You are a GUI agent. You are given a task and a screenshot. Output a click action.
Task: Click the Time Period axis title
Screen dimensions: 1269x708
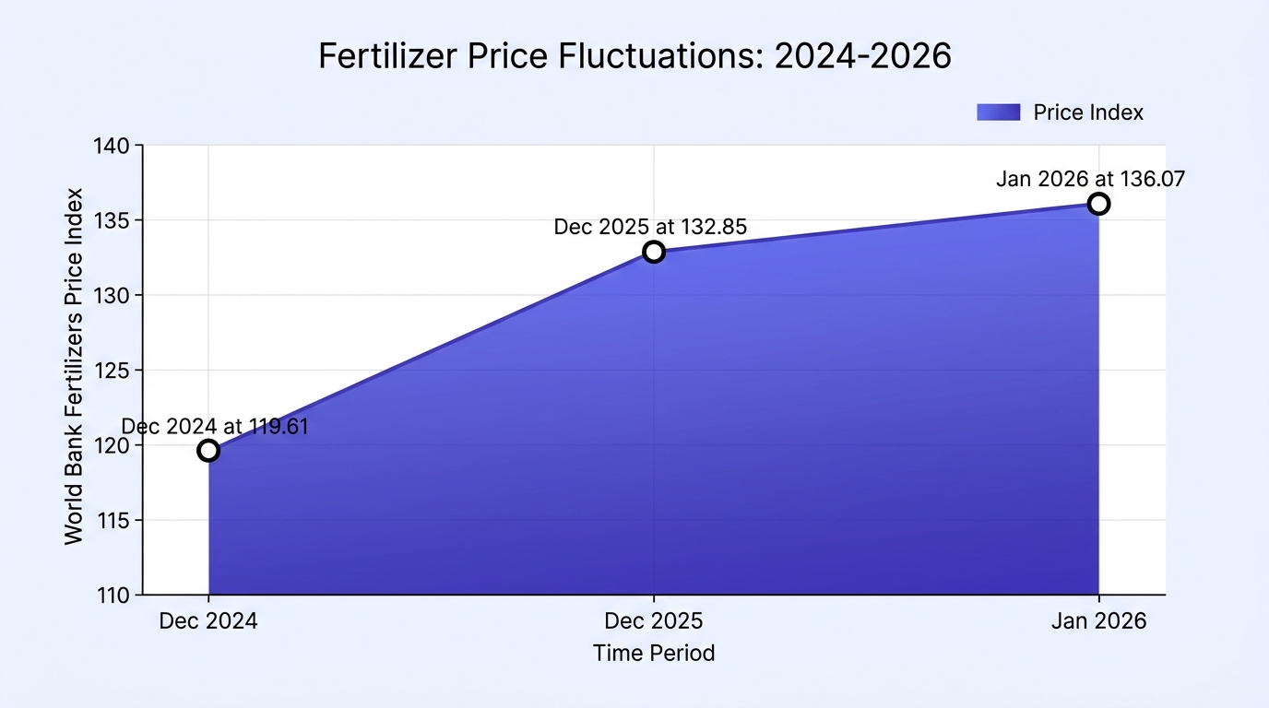[x=654, y=654]
